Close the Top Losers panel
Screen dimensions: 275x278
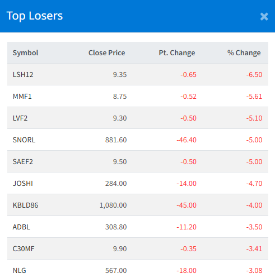click(x=264, y=17)
